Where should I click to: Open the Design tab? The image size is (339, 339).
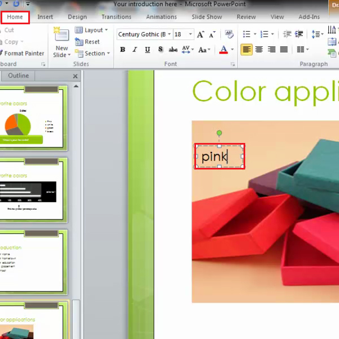click(x=77, y=17)
